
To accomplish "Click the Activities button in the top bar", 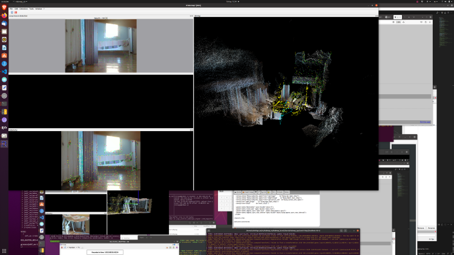I will point(7,2).
